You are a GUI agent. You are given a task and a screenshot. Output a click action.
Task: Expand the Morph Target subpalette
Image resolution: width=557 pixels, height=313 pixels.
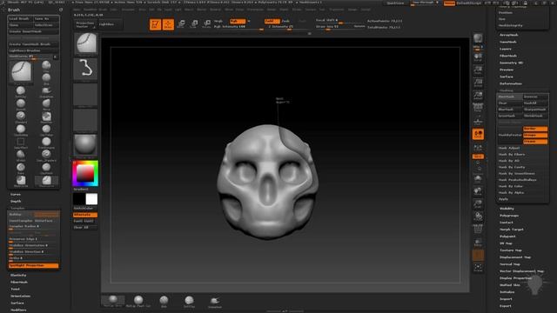[512, 230]
